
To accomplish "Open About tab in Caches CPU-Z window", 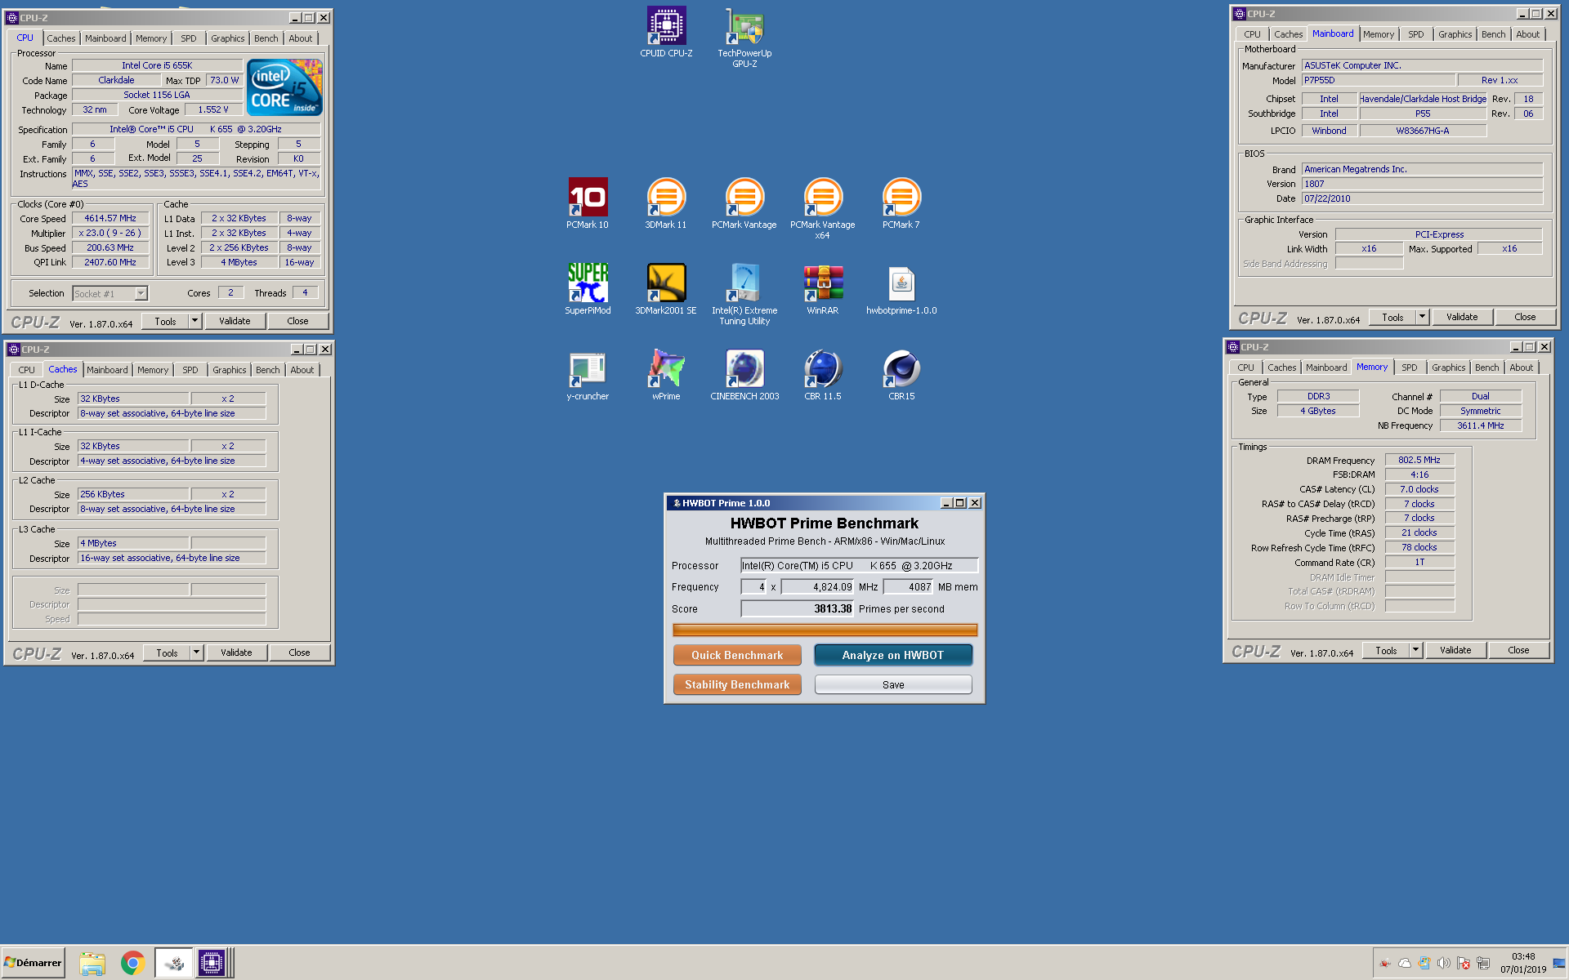I will 302,370.
